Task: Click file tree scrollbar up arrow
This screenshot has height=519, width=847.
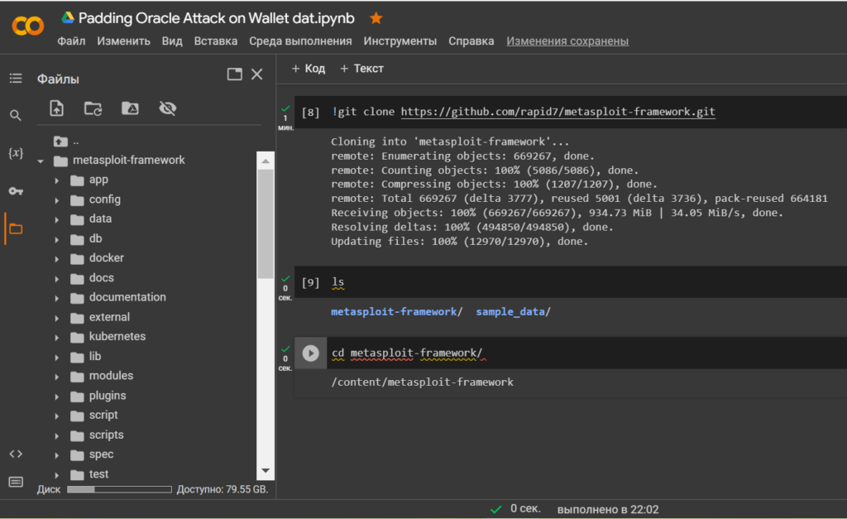Action: [x=266, y=161]
